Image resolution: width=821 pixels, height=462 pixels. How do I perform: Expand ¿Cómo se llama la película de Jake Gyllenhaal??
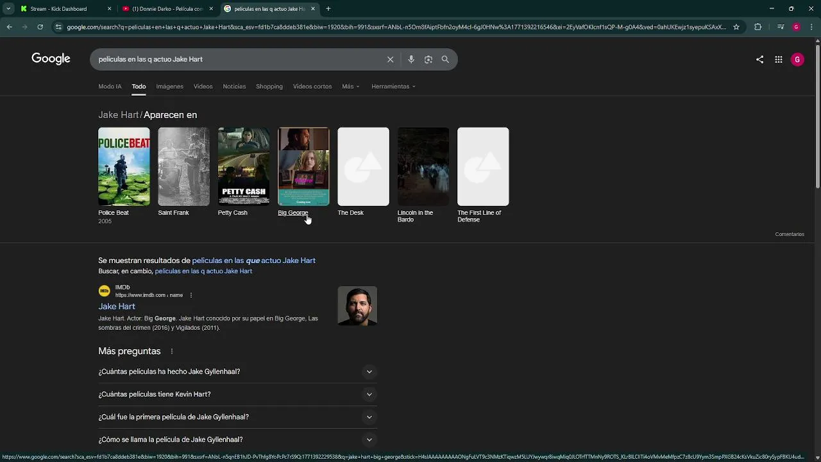pyautogui.click(x=237, y=440)
